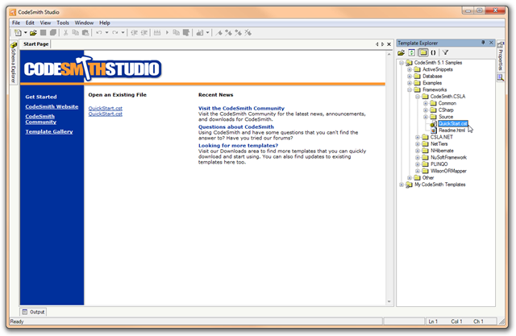Click the Refresh icon in Template Explorer
Image resolution: width=516 pixels, height=336 pixels.
pyautogui.click(x=412, y=52)
